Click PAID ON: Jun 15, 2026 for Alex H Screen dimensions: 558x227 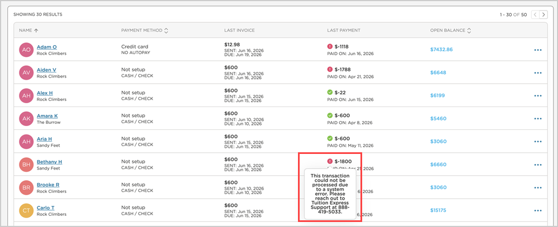click(350, 100)
